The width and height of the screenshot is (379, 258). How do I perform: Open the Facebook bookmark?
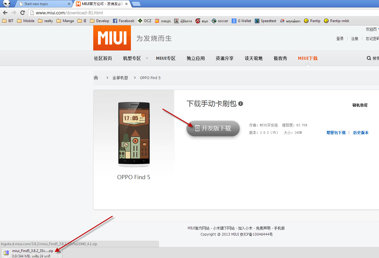123,21
